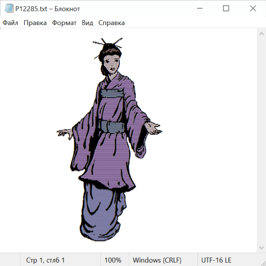This screenshot has width=266, height=266.
Task: Click the resize grip in bottom-right corner
Action: click(263, 263)
